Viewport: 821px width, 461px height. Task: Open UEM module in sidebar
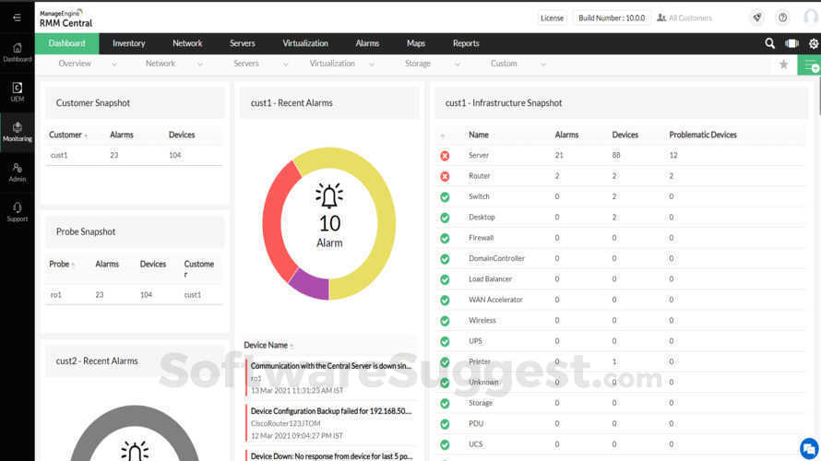click(x=18, y=92)
